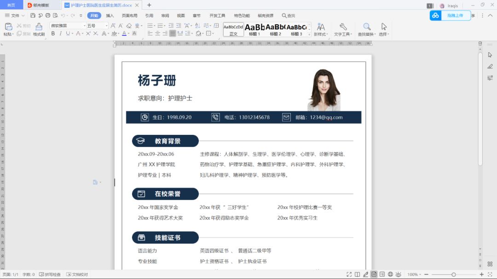Expand the styles gallery

[x=309, y=34]
